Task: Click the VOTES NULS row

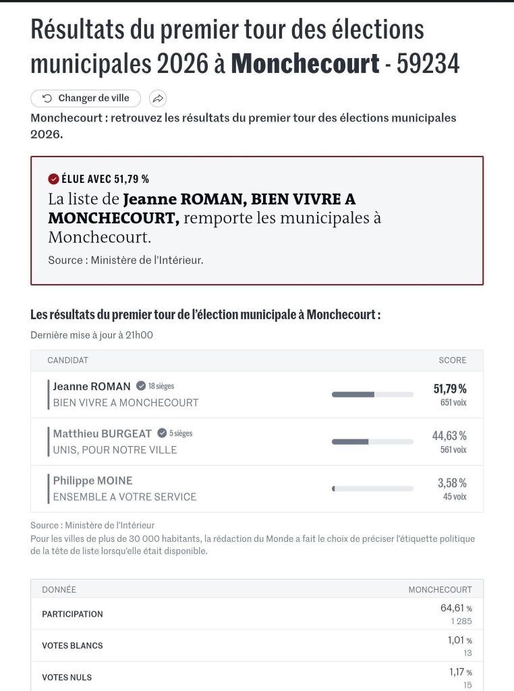Action: point(256,677)
